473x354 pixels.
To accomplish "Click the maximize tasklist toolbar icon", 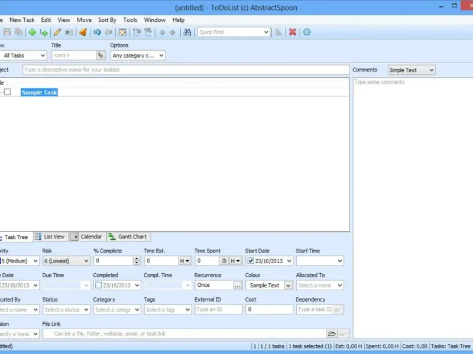I will pyautogui.click(x=122, y=32).
